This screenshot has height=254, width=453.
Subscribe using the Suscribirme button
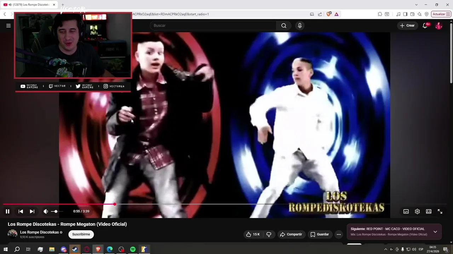coord(81,234)
